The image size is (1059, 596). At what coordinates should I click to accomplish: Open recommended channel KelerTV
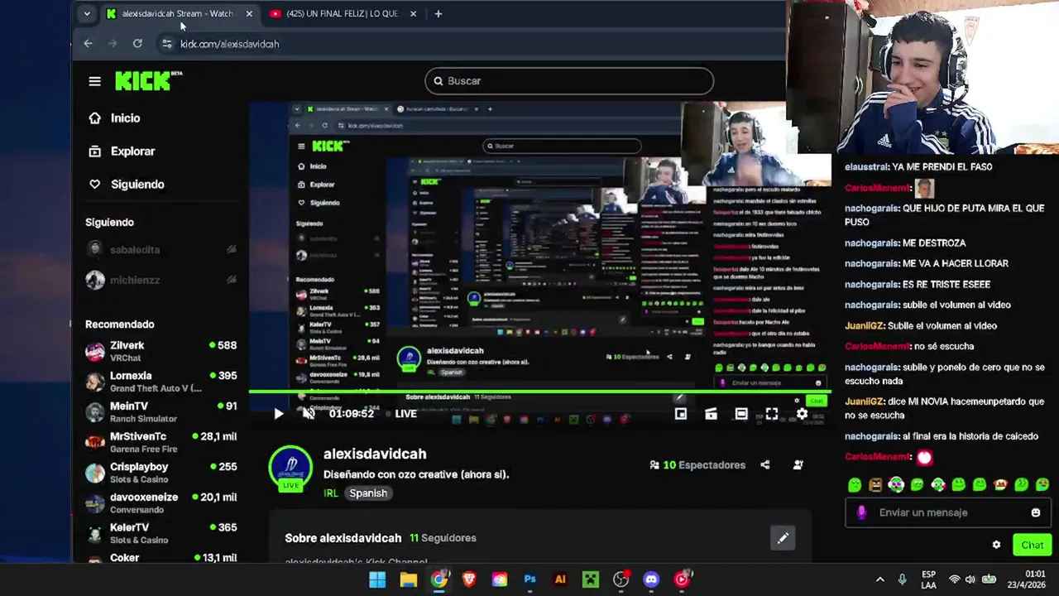click(161, 533)
